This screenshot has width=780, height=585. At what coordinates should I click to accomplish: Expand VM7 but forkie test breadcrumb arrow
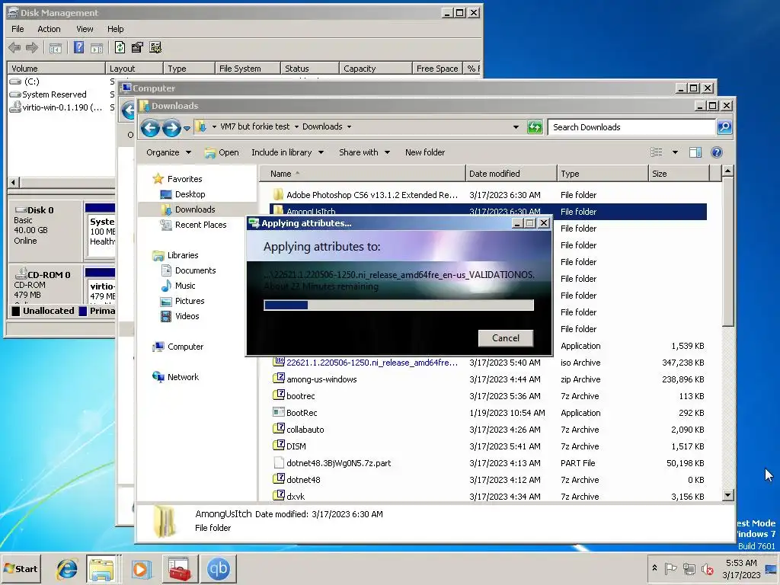tap(296, 127)
